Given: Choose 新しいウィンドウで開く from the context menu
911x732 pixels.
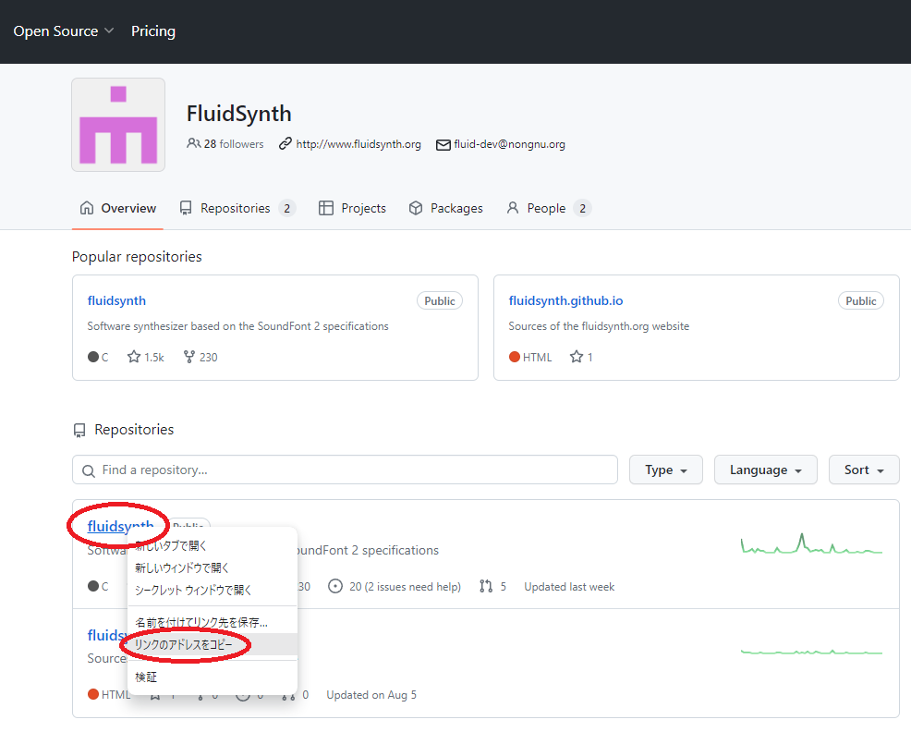Looking at the screenshot, I should (x=213, y=568).
